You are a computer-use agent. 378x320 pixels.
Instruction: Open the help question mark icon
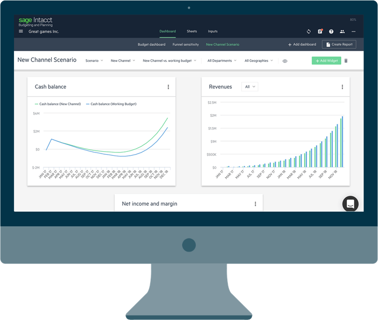pyautogui.click(x=331, y=32)
